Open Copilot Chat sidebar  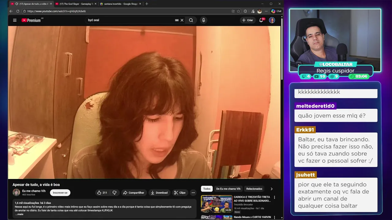click(276, 11)
